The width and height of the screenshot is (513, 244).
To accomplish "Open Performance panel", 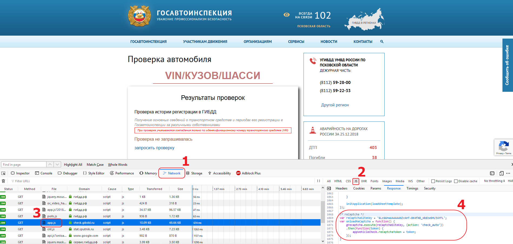I will pyautogui.click(x=122, y=173).
